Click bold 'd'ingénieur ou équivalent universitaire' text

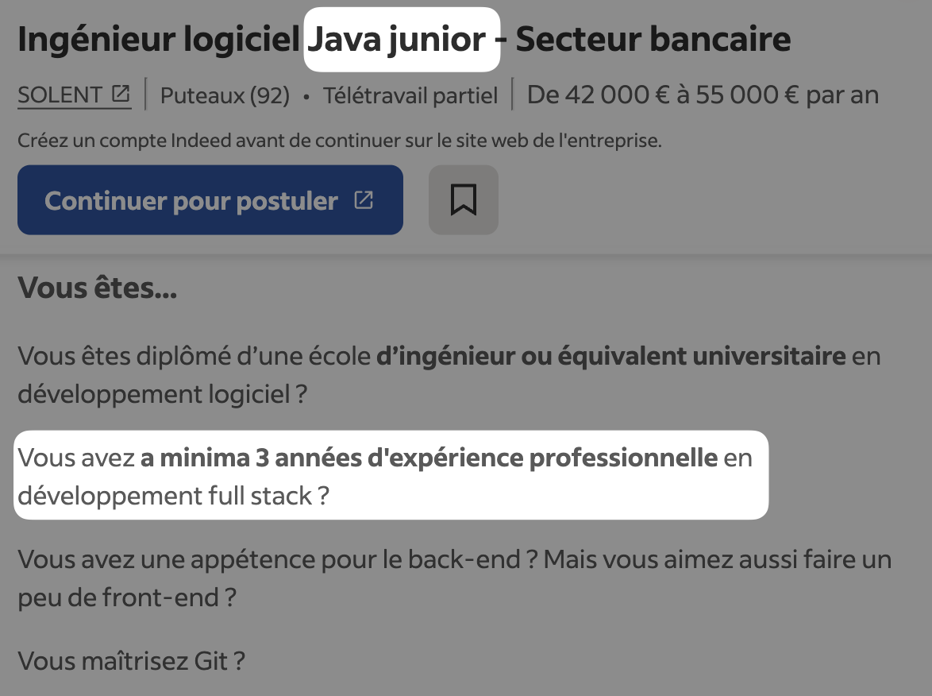pos(610,356)
